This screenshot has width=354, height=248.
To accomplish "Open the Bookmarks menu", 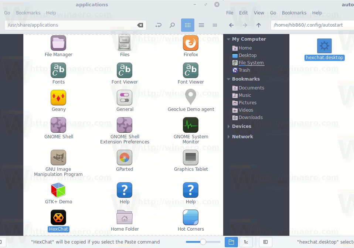I will pos(28,13).
